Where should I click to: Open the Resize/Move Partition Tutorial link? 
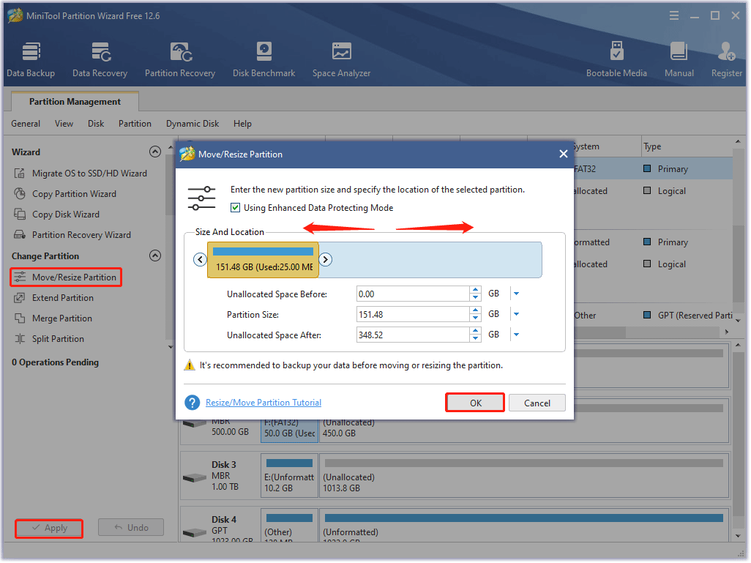(264, 403)
